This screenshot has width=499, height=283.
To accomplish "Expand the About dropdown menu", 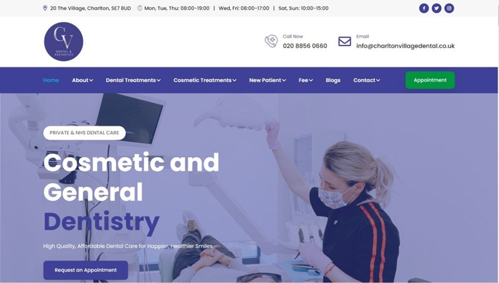I will [82, 80].
